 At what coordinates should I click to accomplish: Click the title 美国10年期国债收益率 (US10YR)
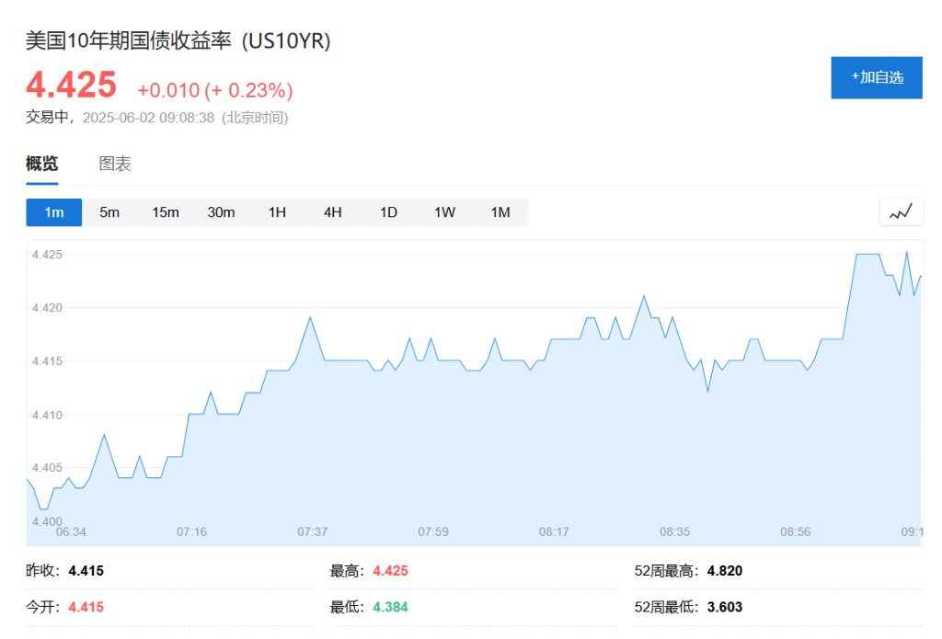178,40
